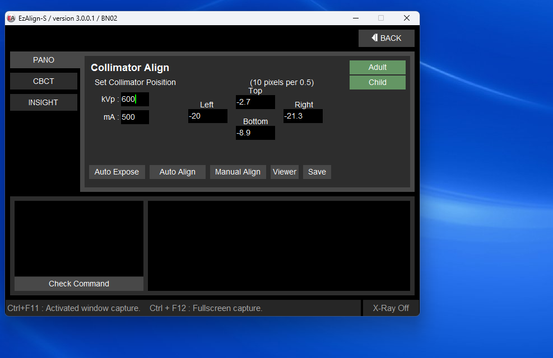Click the BACK button

(387, 38)
